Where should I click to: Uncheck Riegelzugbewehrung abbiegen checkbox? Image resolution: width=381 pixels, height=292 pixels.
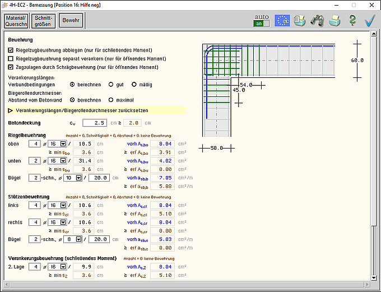[11, 50]
